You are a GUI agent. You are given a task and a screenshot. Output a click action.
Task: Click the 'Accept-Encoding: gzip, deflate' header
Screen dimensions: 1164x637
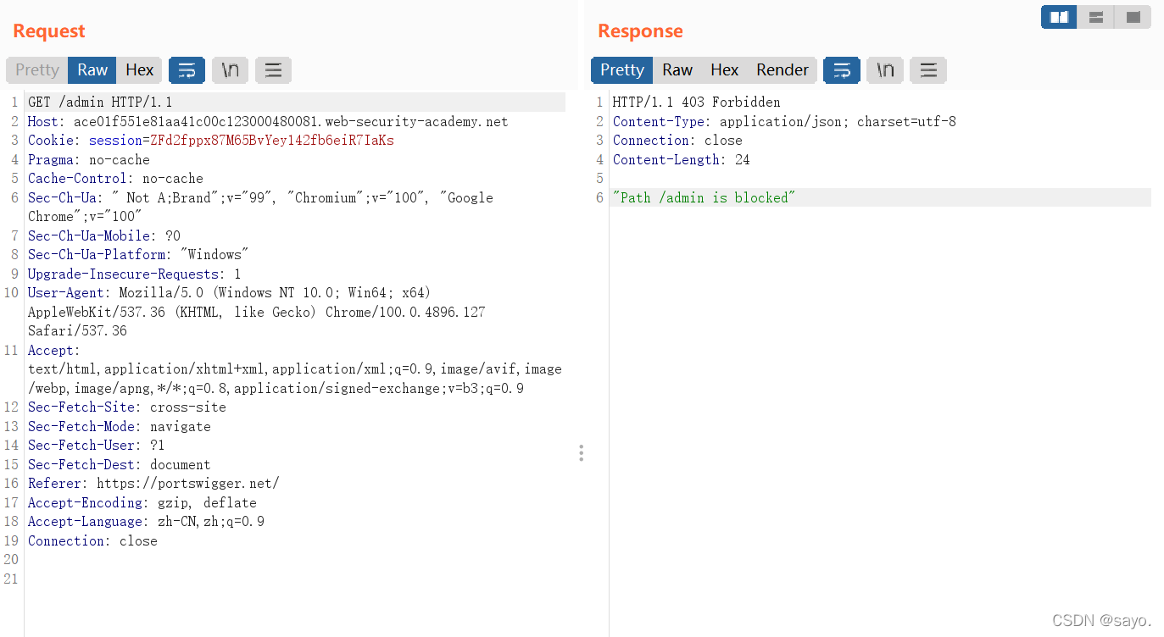click(x=142, y=502)
